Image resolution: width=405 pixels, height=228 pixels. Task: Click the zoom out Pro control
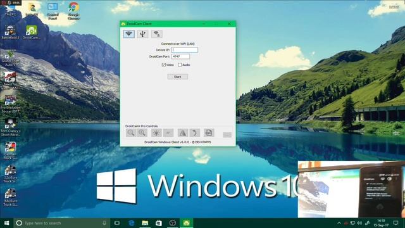click(x=131, y=133)
